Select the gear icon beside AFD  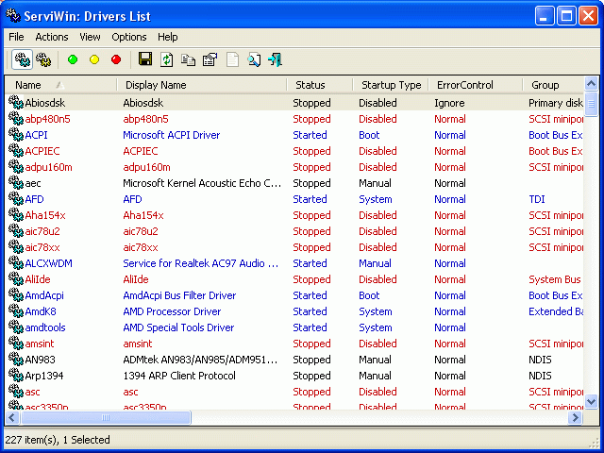(x=16, y=199)
